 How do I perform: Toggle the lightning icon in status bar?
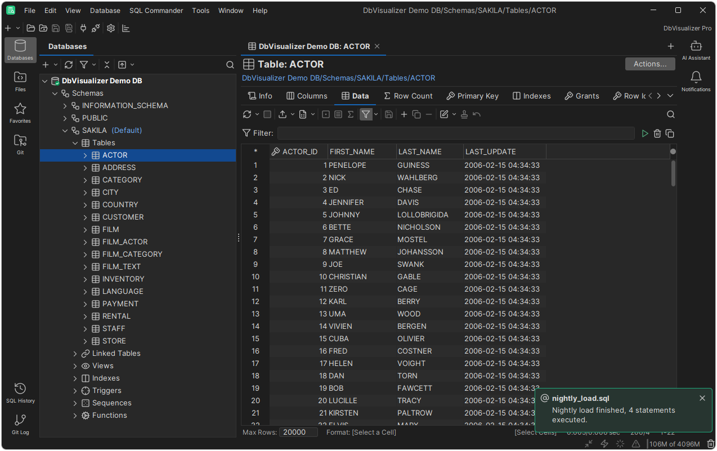604,444
